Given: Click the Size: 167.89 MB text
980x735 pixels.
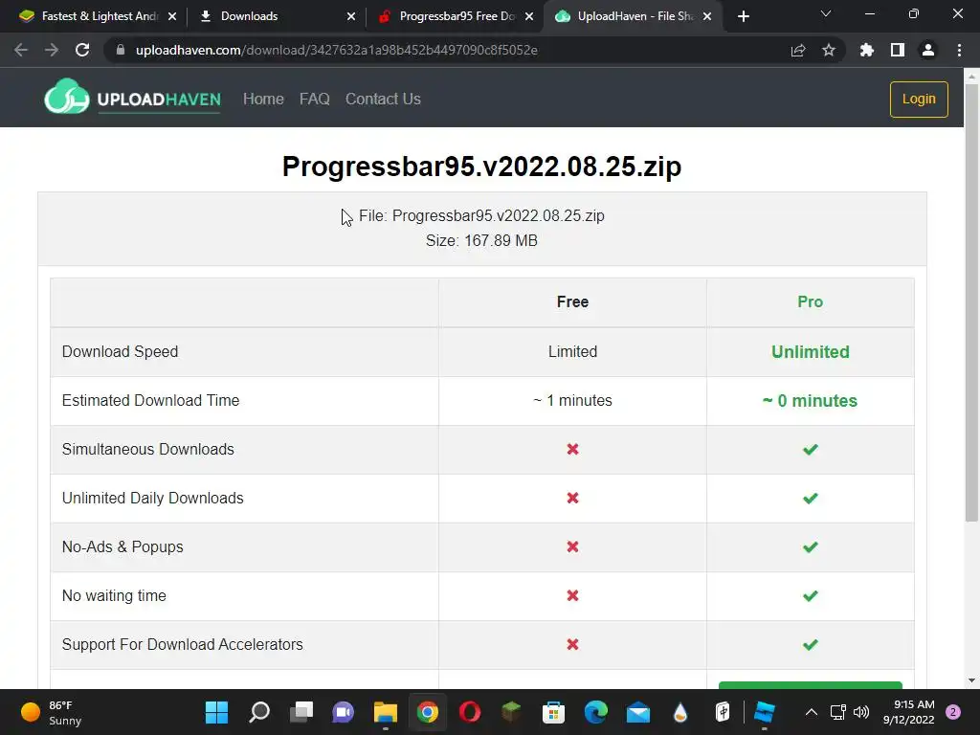Looking at the screenshot, I should pyautogui.click(x=481, y=240).
